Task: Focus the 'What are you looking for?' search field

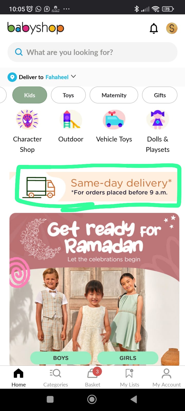Action: 92,52
